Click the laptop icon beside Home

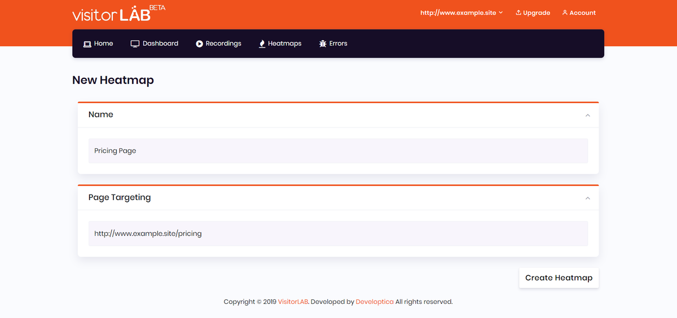[x=87, y=43]
